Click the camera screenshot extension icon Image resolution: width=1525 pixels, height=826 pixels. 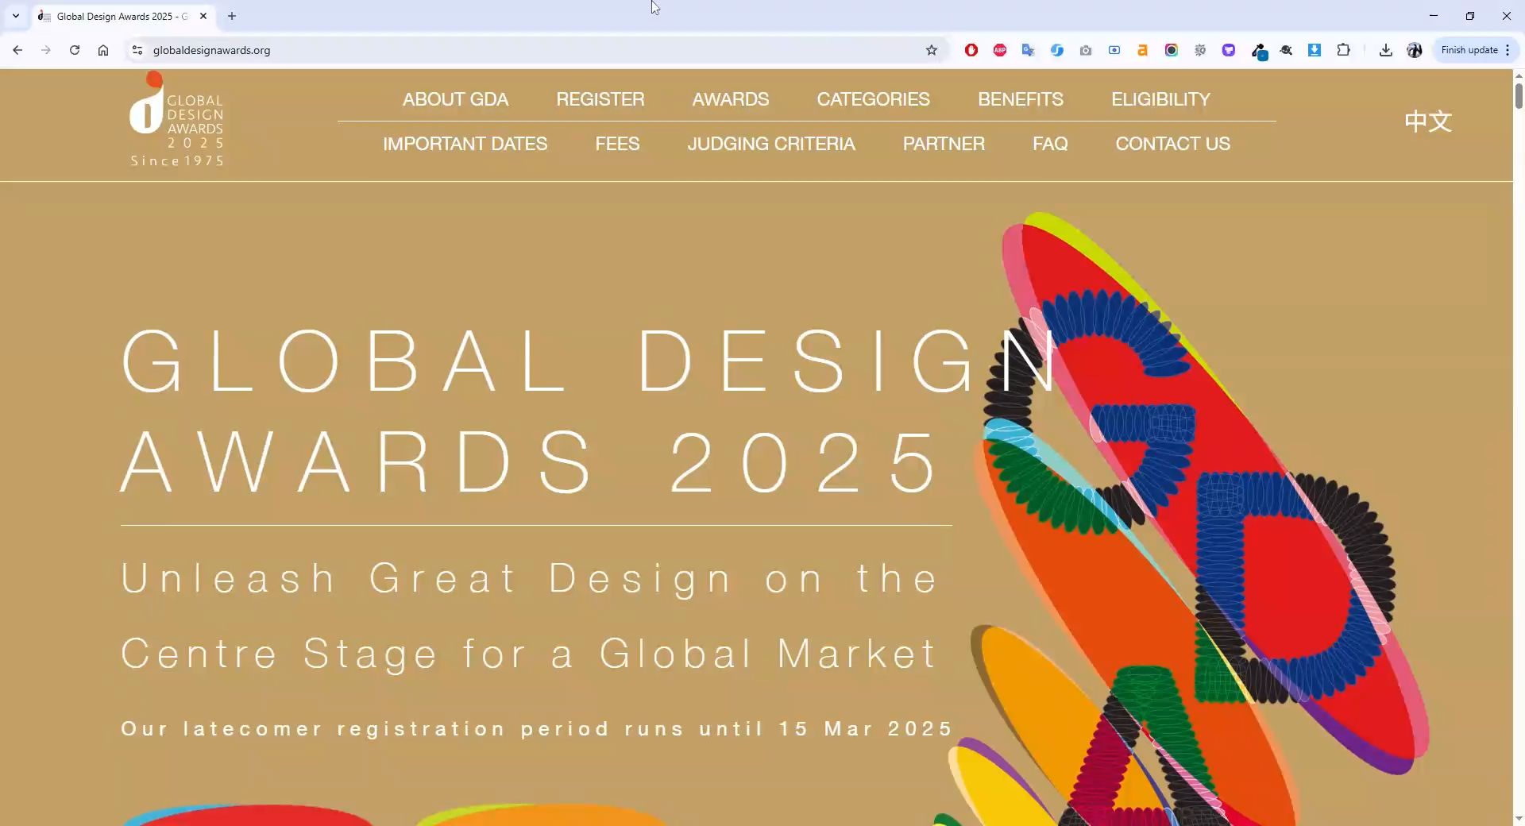[1085, 50]
